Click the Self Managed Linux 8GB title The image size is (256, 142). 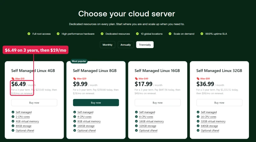(x=95, y=71)
